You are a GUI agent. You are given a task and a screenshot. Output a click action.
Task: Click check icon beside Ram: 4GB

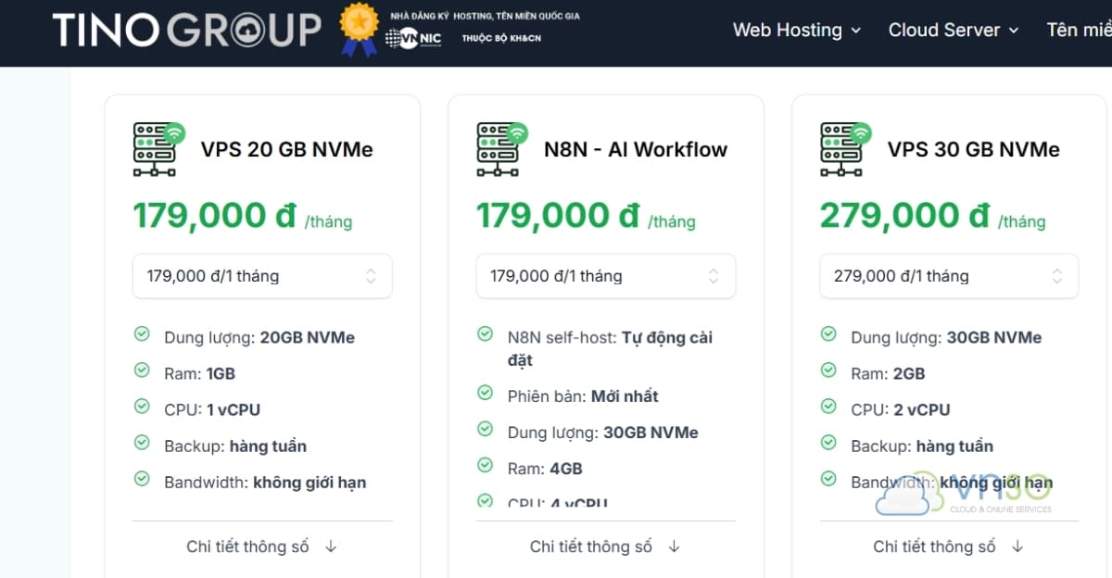485,465
